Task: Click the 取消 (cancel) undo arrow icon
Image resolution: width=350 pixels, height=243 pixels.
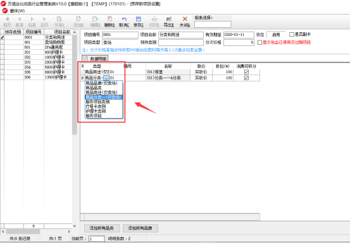Action: [x=124, y=19]
